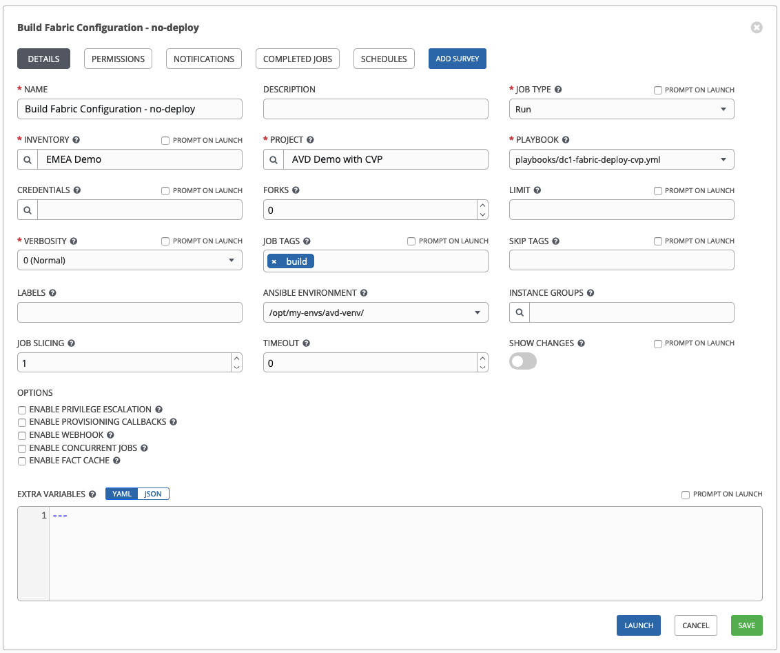
Task: View the Playbook help tooltip
Action: pyautogui.click(x=566, y=139)
